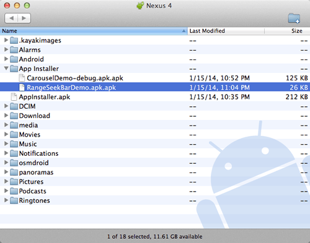This screenshot has height=243, width=310.
Task: Select the Podcasts folder name
Action: coord(32,191)
